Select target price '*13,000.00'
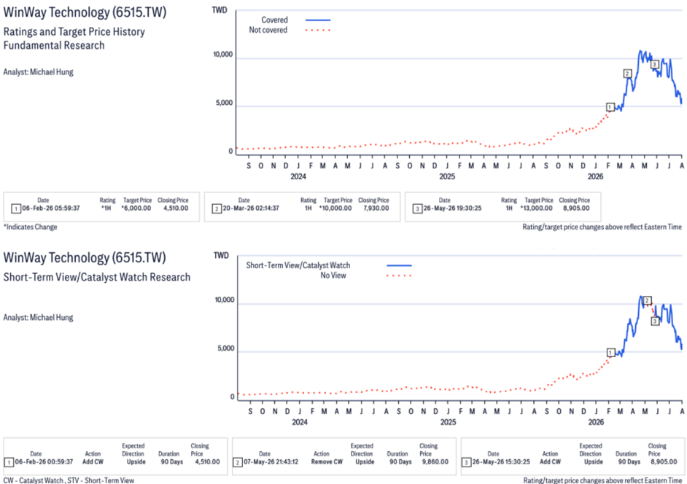 coord(536,208)
